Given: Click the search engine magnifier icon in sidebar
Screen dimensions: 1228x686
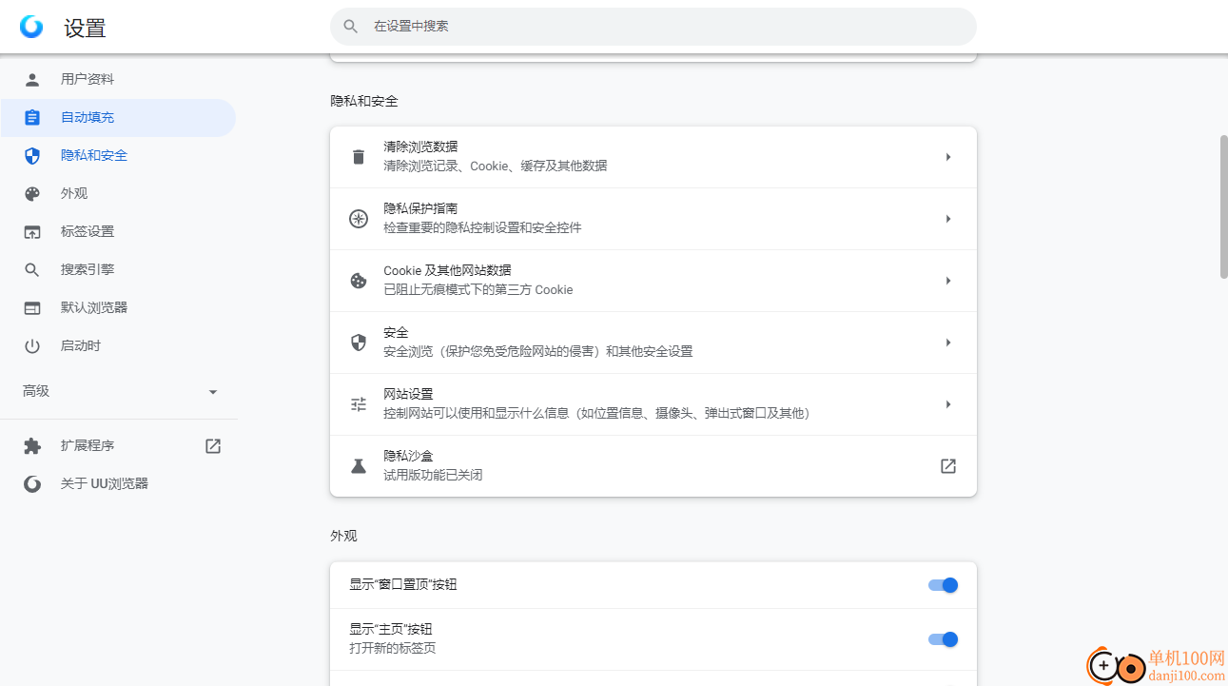Looking at the screenshot, I should pos(32,269).
